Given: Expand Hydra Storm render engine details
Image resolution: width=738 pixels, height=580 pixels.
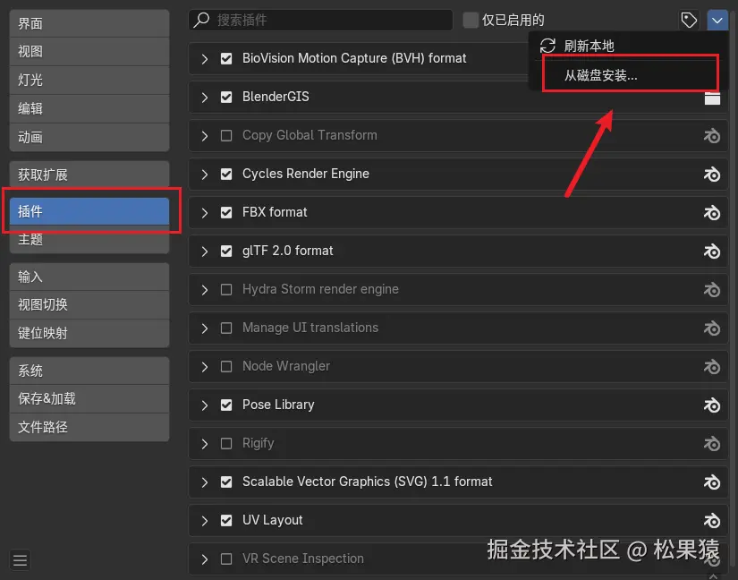Looking at the screenshot, I should [204, 290].
